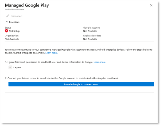Screen dimensions: 161x126
Task: Click the Disconnect plug icon
Action: pos(8,16)
